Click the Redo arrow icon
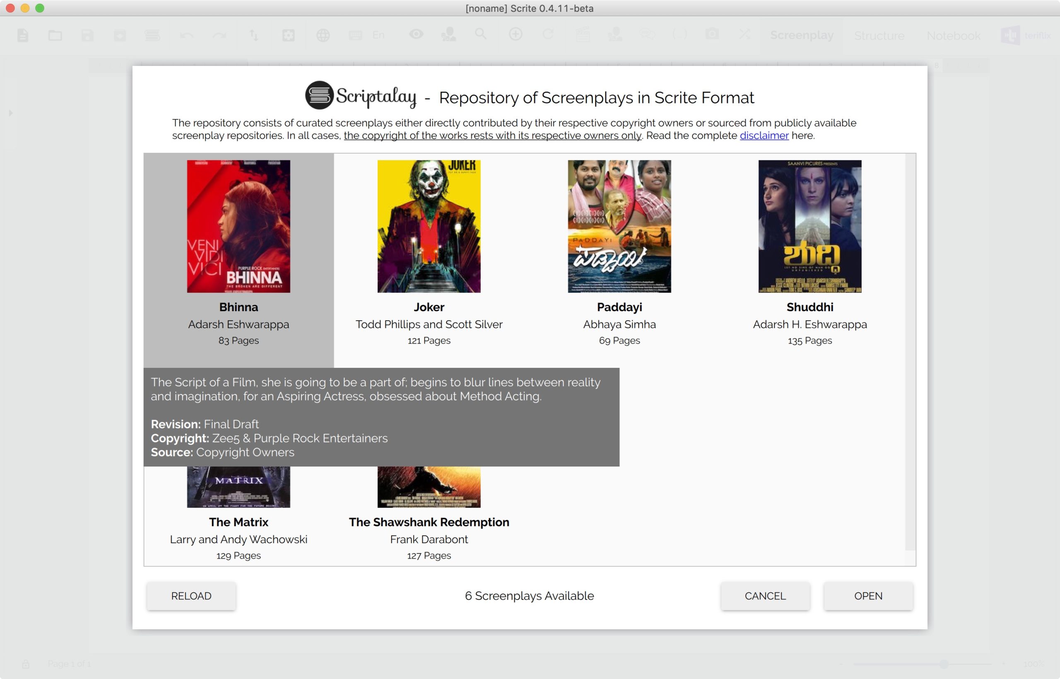The width and height of the screenshot is (1060, 679). (219, 35)
